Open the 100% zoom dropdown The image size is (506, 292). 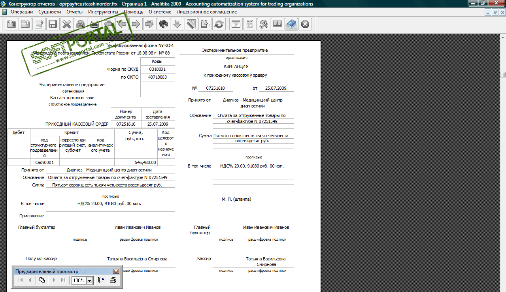pos(90,281)
